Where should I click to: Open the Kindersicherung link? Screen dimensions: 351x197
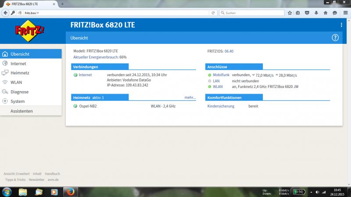221,106
